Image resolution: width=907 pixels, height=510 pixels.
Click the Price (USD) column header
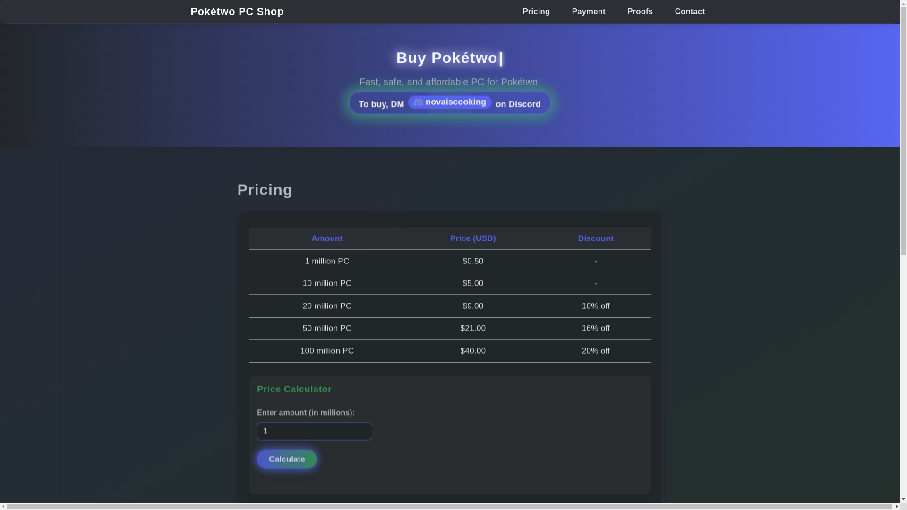[473, 238]
